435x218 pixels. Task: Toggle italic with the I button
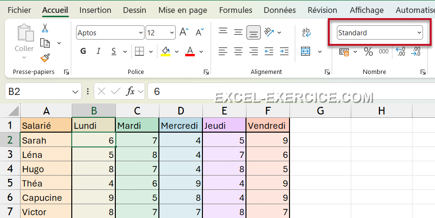point(98,51)
